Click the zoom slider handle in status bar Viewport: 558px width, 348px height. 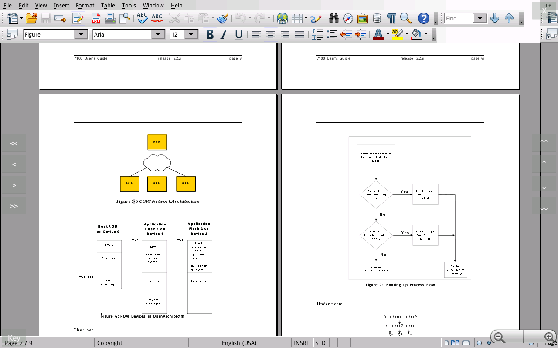click(x=489, y=343)
